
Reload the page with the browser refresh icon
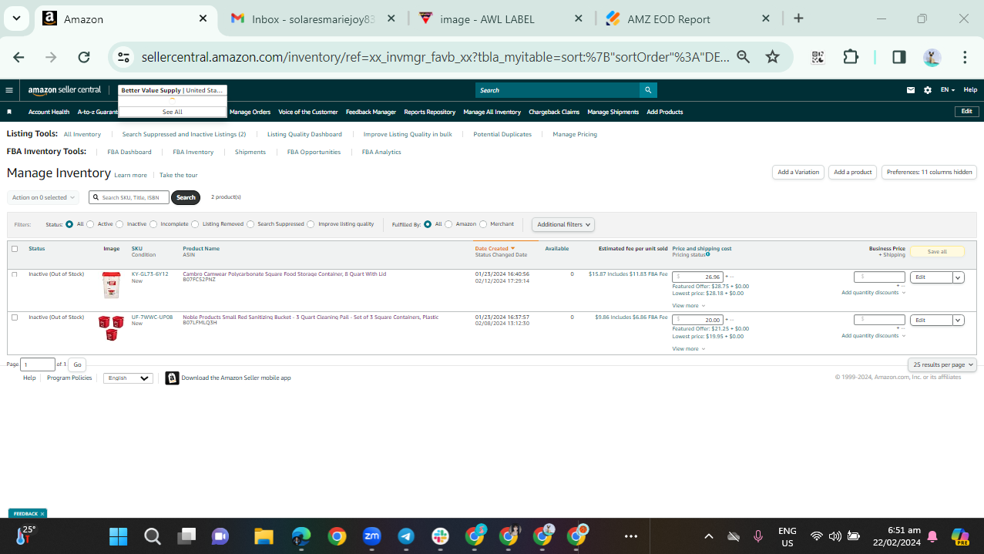pos(84,57)
